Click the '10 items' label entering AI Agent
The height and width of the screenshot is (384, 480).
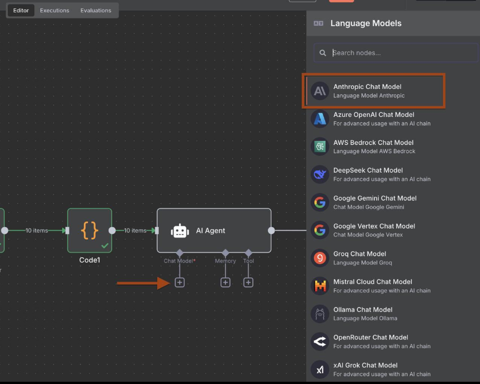click(135, 230)
